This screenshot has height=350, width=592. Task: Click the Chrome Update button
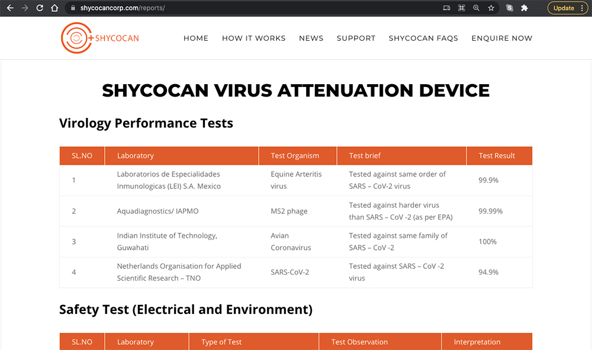[564, 8]
